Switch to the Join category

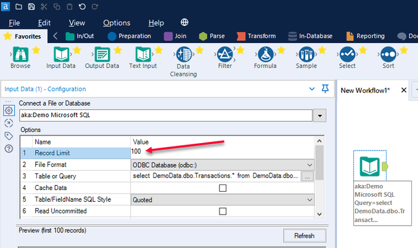click(175, 36)
